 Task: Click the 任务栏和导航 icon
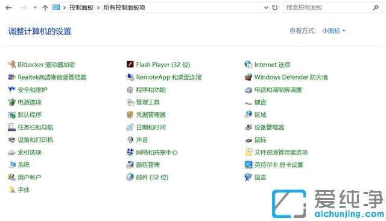(x=11, y=127)
